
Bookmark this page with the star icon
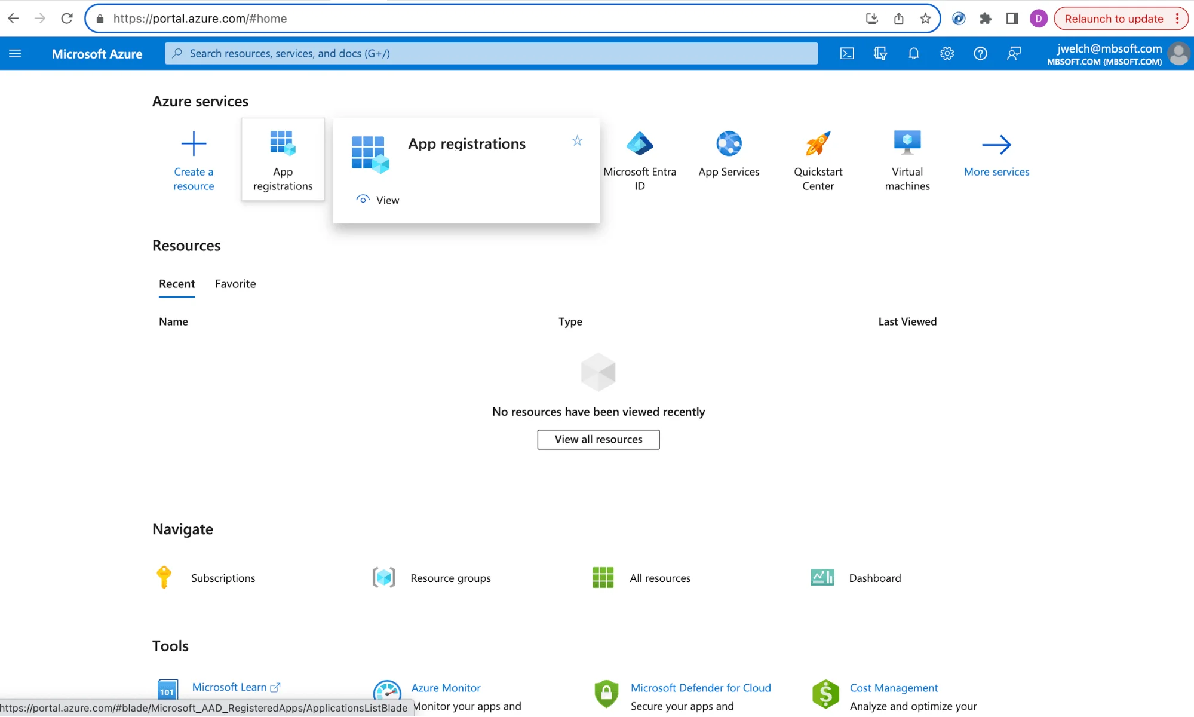coord(925,19)
